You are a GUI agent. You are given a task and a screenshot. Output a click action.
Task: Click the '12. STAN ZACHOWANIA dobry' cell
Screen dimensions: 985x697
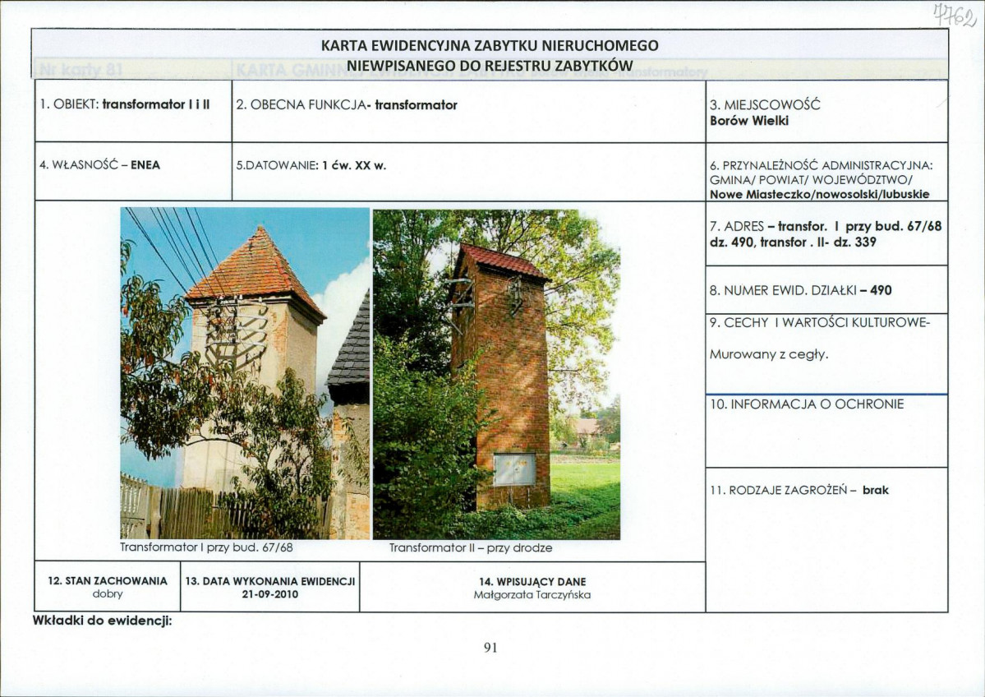point(108,587)
